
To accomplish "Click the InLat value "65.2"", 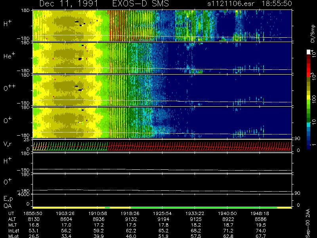I will click(x=163, y=230).
